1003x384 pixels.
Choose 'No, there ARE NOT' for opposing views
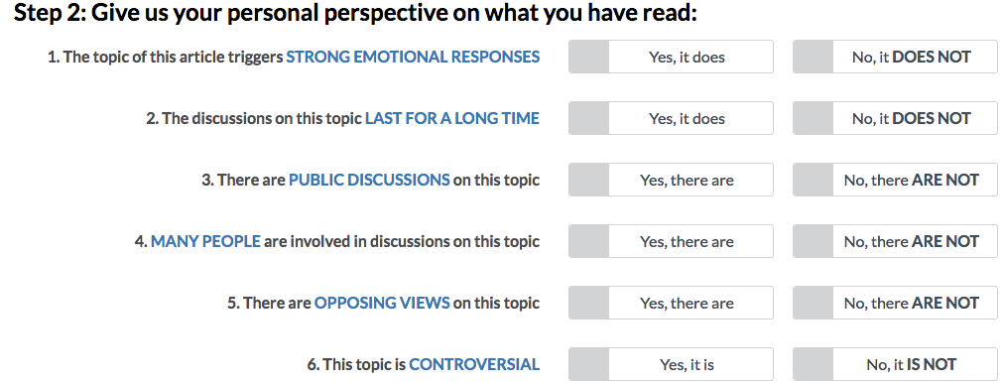point(895,303)
